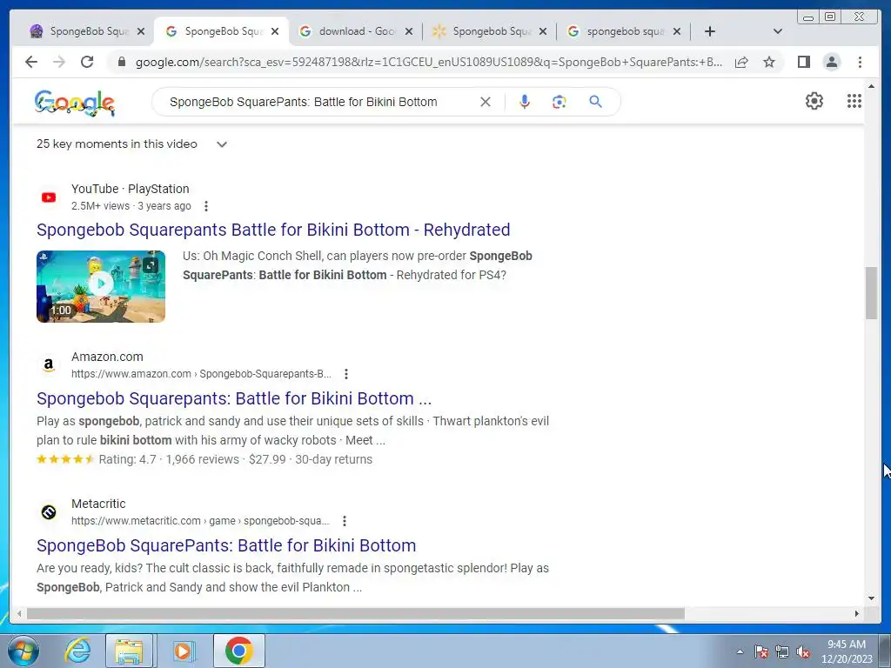Close the download - Google tab

(x=409, y=31)
